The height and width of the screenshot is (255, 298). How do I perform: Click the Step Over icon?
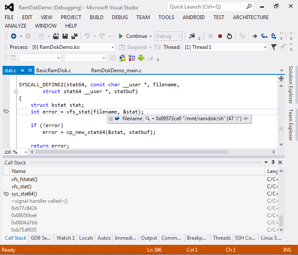(274, 36)
